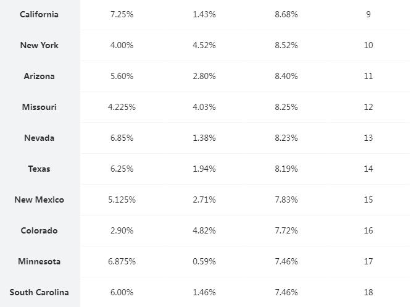411x307 pixels.
Task: Select the Texas state cell
Action: point(39,169)
